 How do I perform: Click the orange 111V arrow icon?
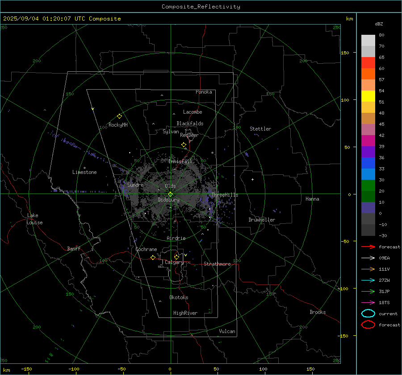pyautogui.click(x=368, y=269)
